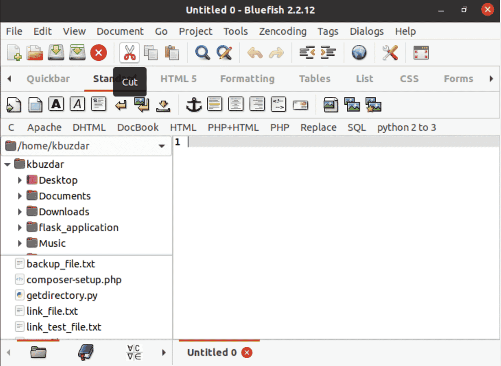Screen dimensions: 501x366
Task: Open the PHP+HTML snippets menu
Action: (x=233, y=128)
